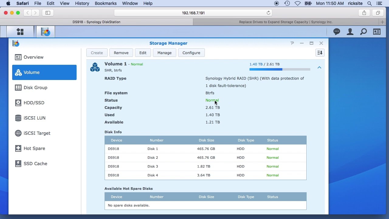389x219 pixels.
Task: Reload page using the refresh icon
Action: point(268,13)
